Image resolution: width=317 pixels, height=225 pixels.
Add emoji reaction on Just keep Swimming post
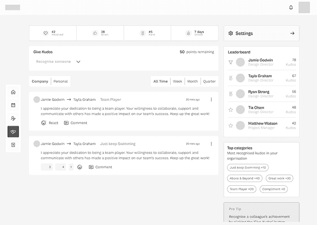[x=80, y=167]
